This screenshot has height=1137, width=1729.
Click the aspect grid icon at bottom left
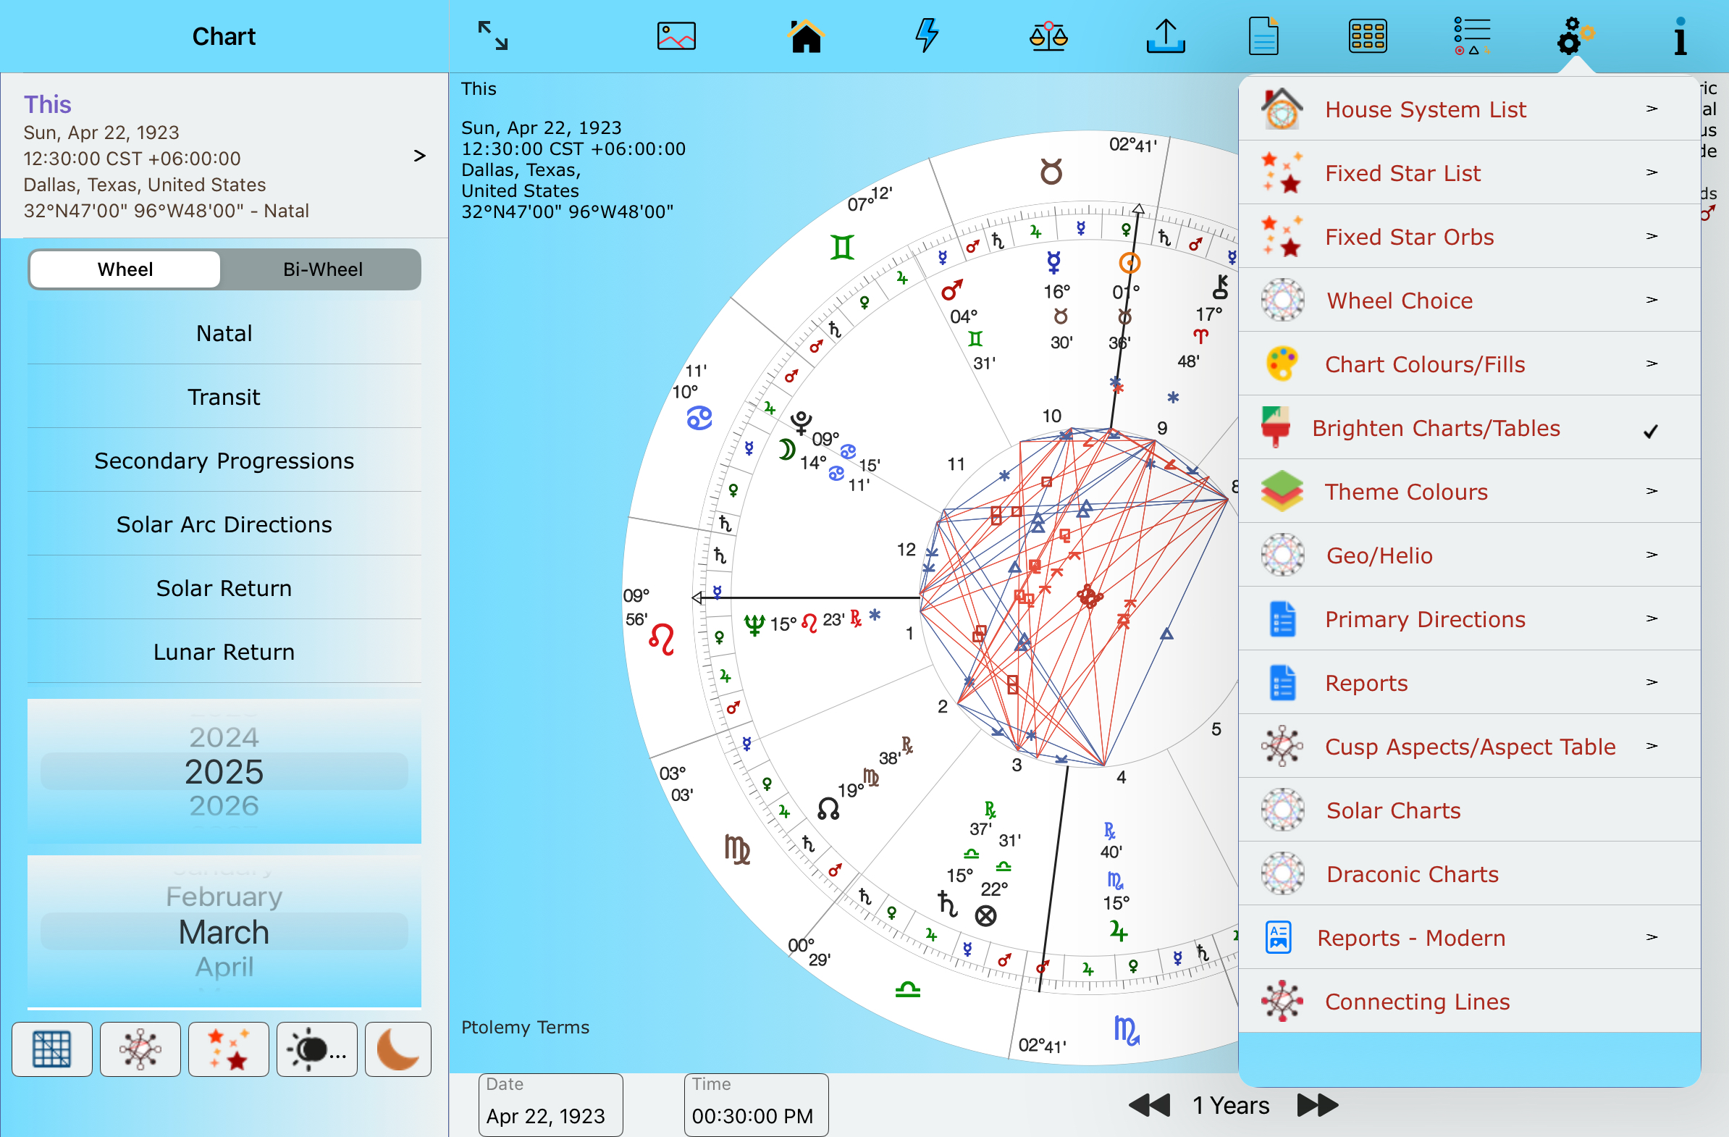click(x=51, y=1049)
